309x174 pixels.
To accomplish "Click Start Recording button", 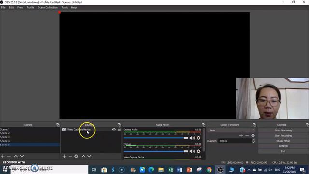I will click(x=283, y=136).
